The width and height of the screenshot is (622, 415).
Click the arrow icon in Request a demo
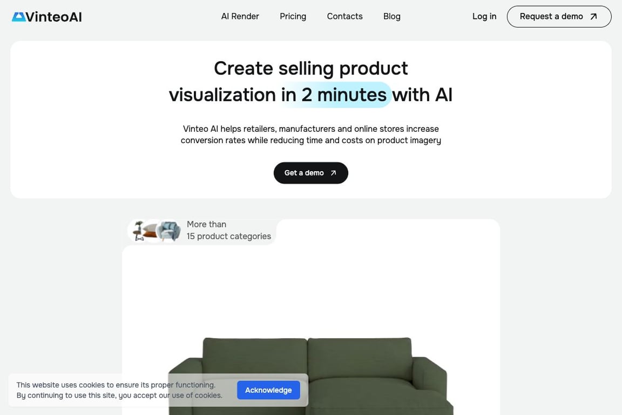tap(593, 17)
